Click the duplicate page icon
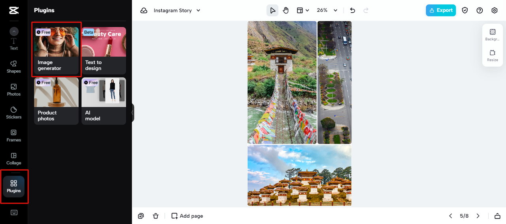Screen dimensions: 506x224 click(141, 216)
